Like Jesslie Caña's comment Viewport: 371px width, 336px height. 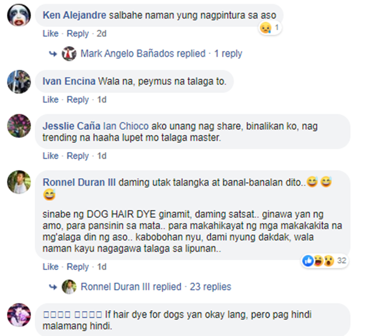(x=50, y=156)
